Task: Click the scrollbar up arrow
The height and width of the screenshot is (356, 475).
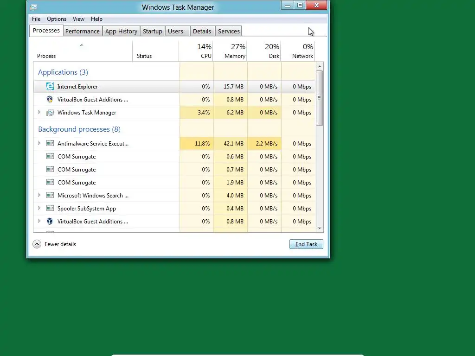Action: click(320, 66)
